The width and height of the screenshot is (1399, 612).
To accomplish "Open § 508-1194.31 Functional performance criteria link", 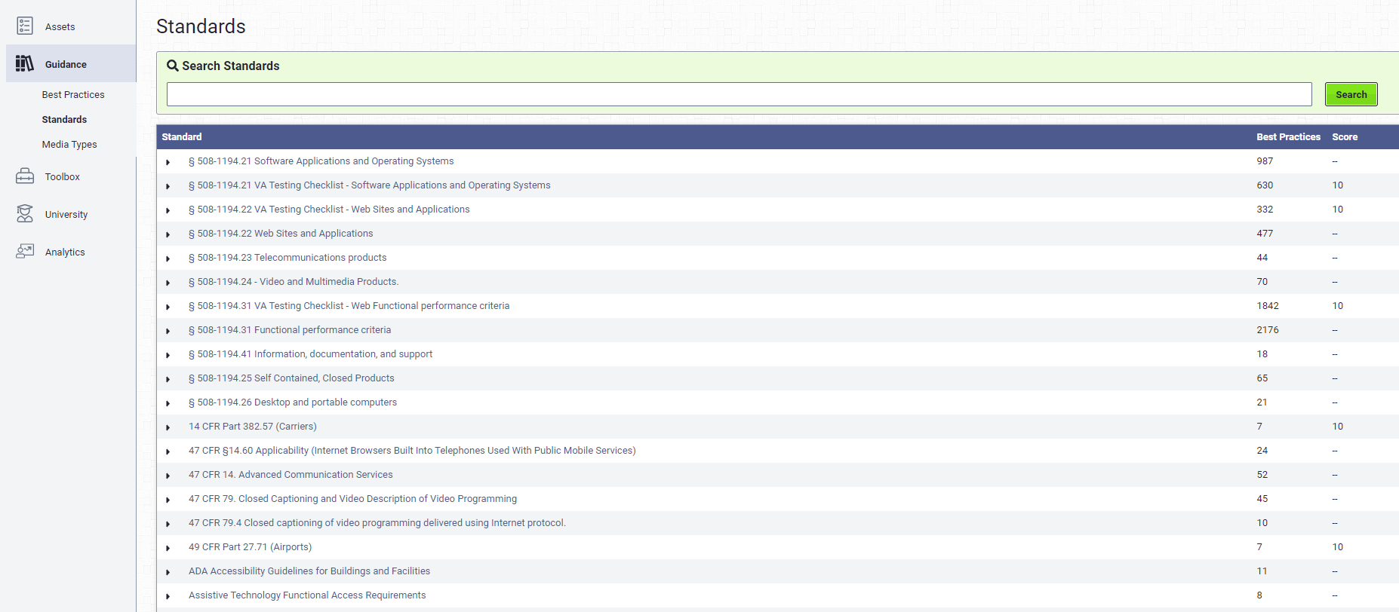I will point(290,330).
